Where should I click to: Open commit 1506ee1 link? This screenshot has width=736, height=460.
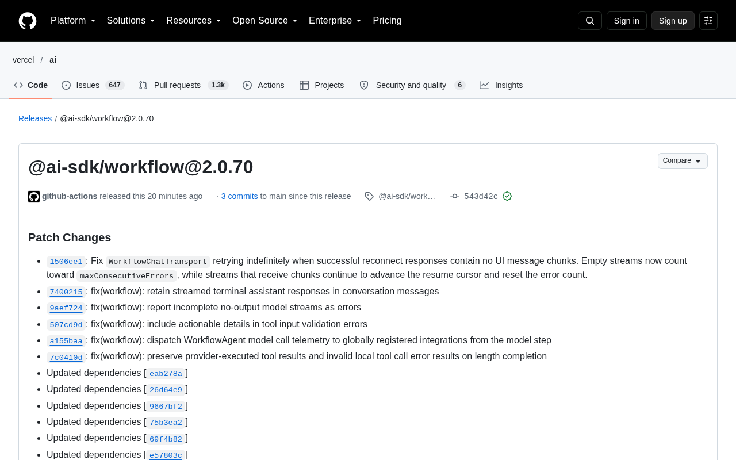(x=66, y=262)
